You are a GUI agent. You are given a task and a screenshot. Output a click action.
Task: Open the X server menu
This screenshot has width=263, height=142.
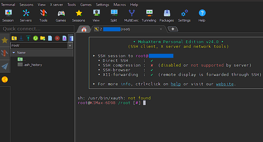(56, 5)
